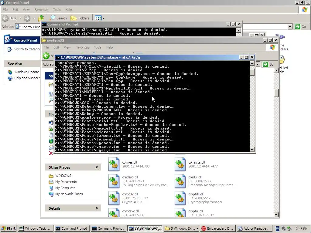Click the system32 window title bar folder icon
The height and width of the screenshot is (233, 311).
click(44, 40)
